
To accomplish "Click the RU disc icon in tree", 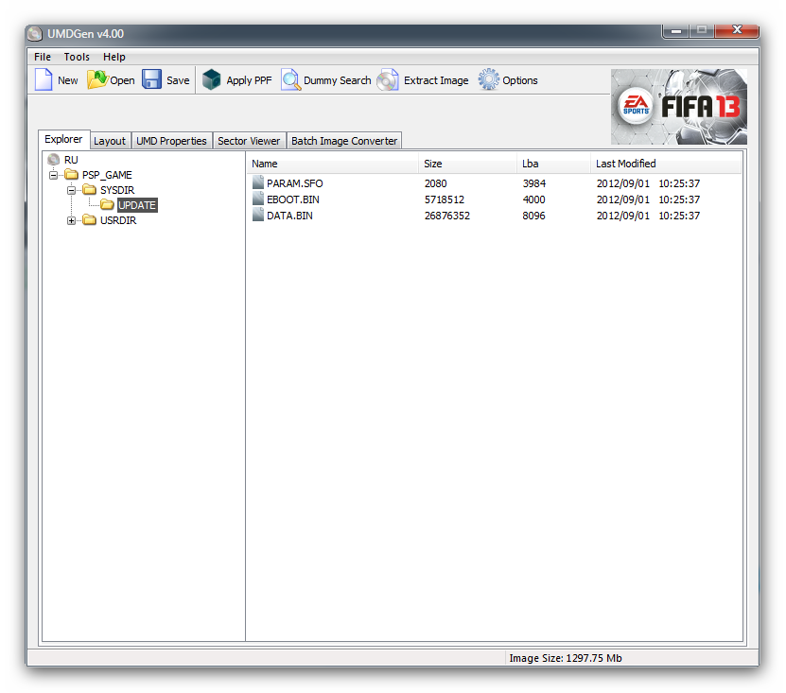I will pos(54,160).
